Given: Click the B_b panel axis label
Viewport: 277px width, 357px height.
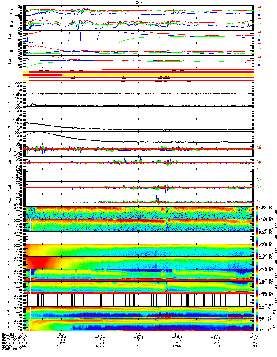Looking at the screenshot, I should pyautogui.click(x=12, y=11).
